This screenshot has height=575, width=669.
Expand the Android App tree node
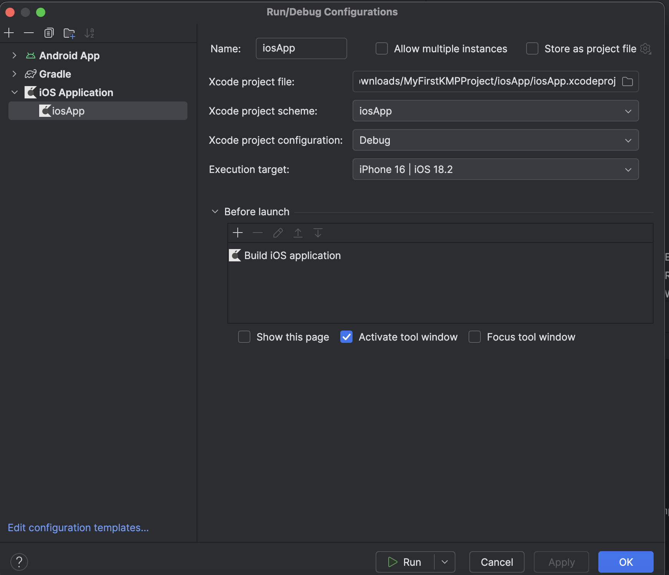point(14,56)
